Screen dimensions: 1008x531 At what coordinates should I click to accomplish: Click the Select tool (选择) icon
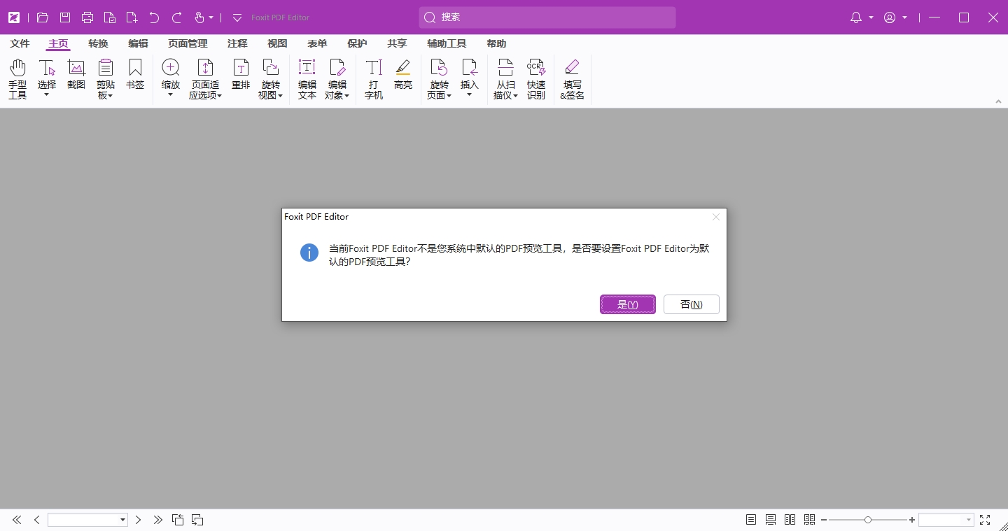[x=47, y=68]
